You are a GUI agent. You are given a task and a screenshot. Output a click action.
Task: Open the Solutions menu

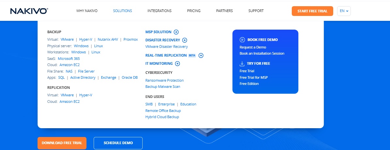click(122, 11)
